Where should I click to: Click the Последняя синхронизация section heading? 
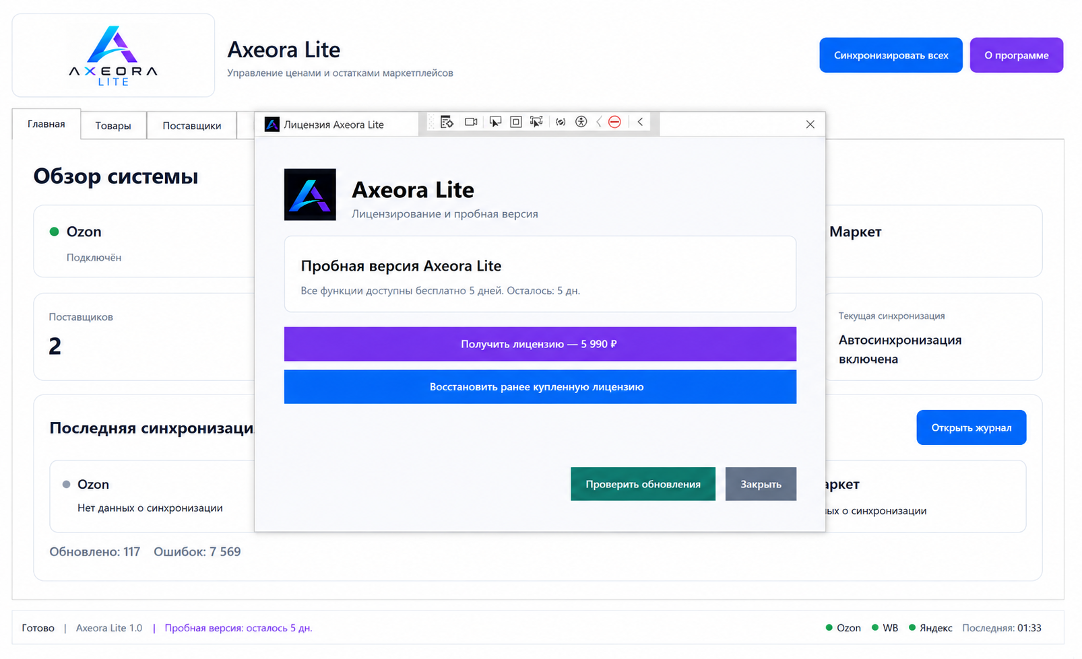point(152,428)
